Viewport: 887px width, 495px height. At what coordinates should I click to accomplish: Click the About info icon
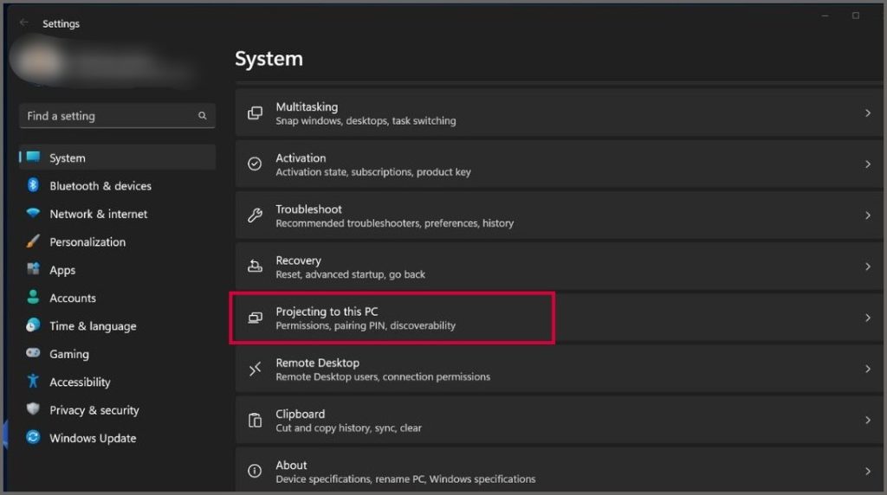256,471
